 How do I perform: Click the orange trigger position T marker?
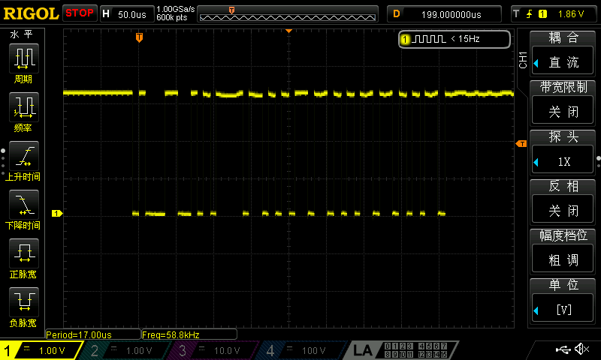(139, 37)
